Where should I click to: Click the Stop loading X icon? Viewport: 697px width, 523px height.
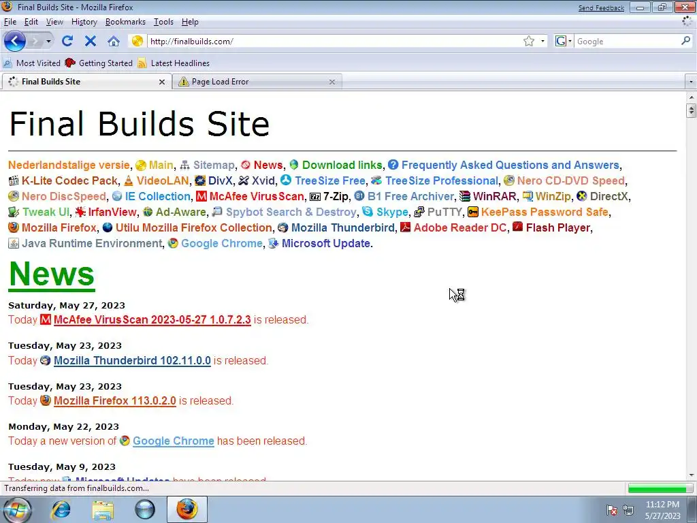click(91, 42)
